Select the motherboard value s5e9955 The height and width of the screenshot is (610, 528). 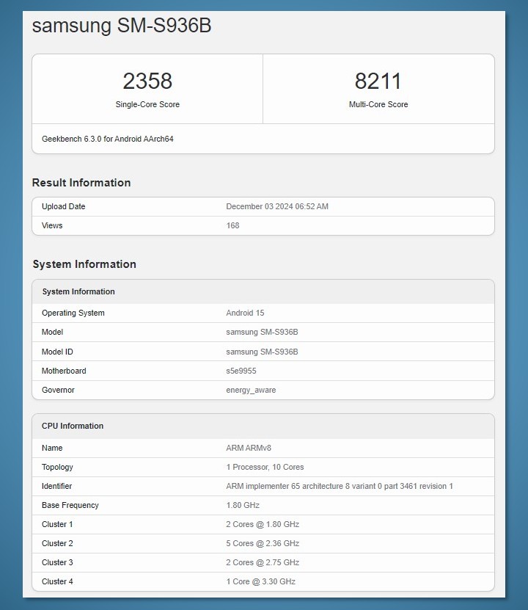[241, 371]
